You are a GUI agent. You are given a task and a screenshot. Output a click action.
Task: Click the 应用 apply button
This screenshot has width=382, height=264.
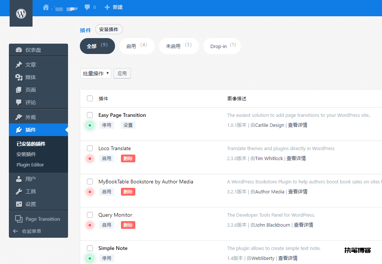pos(122,73)
